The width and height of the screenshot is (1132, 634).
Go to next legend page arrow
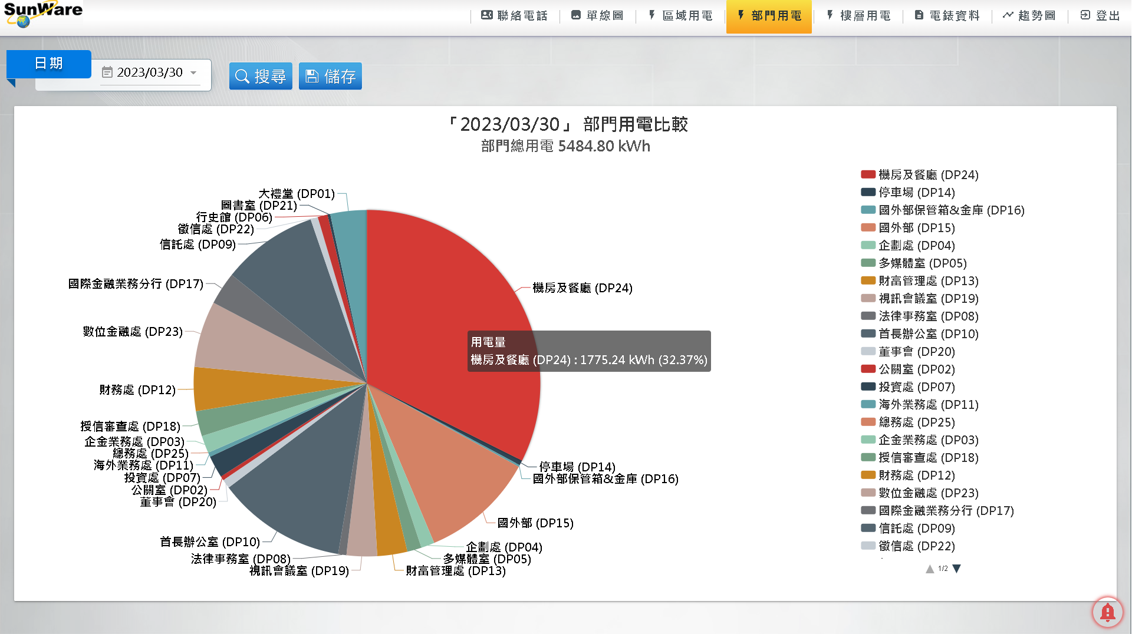coord(957,569)
